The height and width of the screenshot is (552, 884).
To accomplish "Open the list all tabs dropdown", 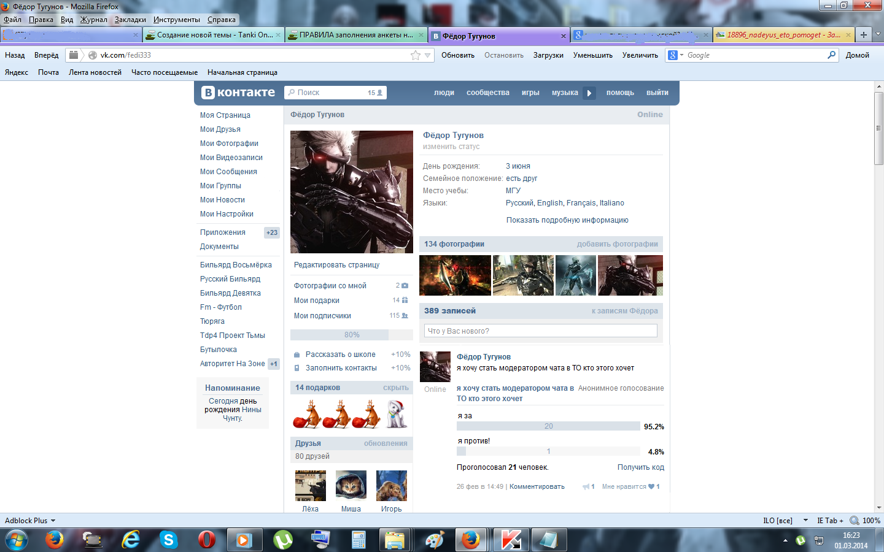I will 878,34.
